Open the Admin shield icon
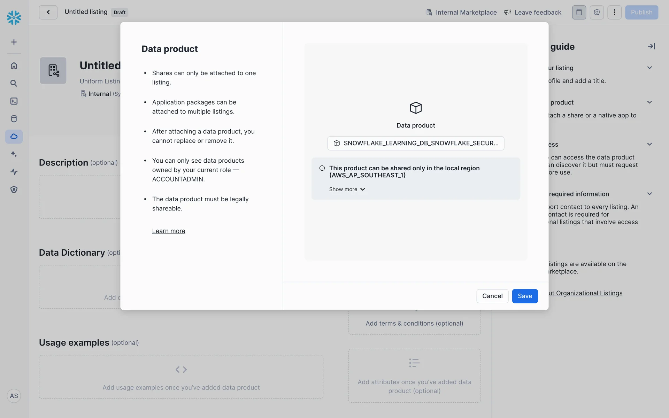Image resolution: width=669 pixels, height=418 pixels. point(14,189)
